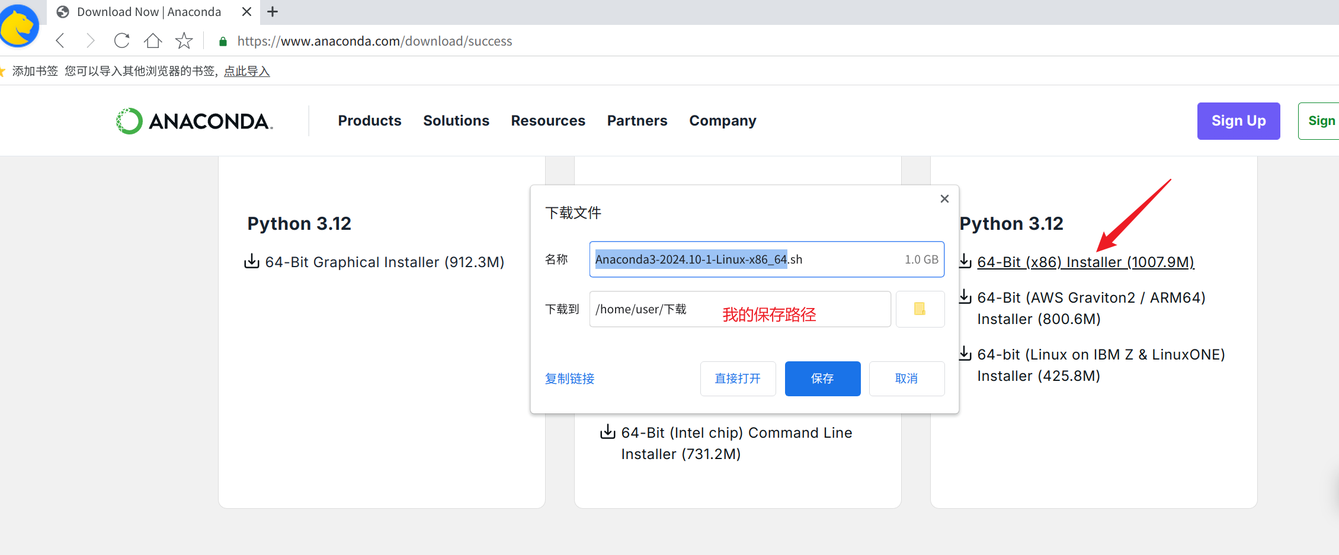The height and width of the screenshot is (555, 1339).
Task: Go to browser home page icon
Action: pyautogui.click(x=153, y=41)
